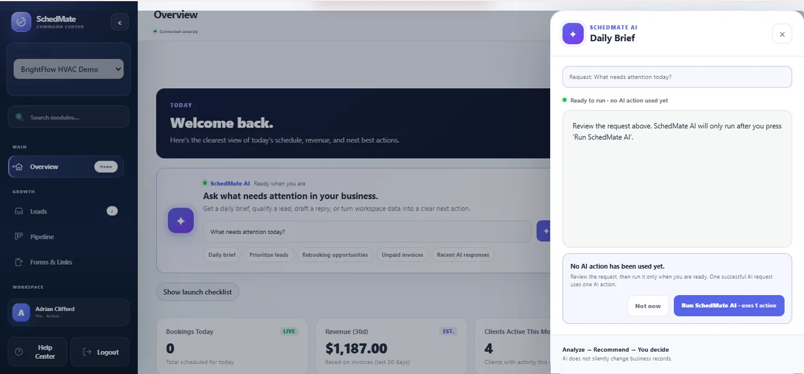Open the Adrian Clifford profile card
This screenshot has width=804, height=374.
tap(68, 312)
